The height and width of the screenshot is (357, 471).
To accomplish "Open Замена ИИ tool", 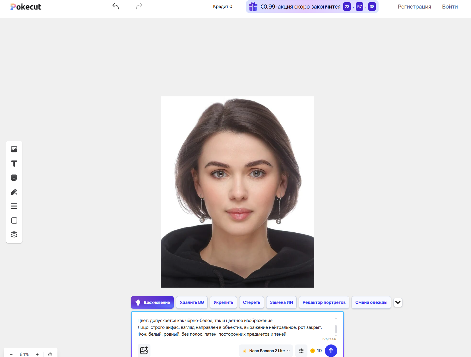I will (x=281, y=302).
